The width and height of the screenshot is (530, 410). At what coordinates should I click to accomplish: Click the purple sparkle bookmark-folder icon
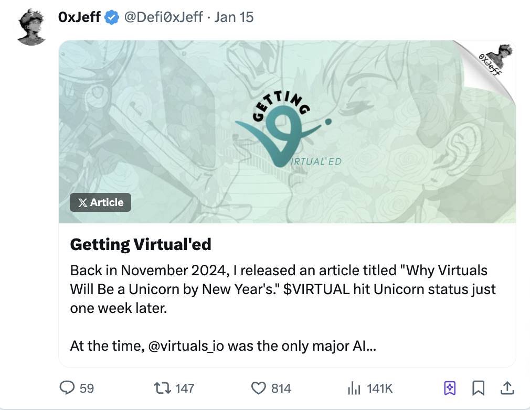pyautogui.click(x=450, y=388)
